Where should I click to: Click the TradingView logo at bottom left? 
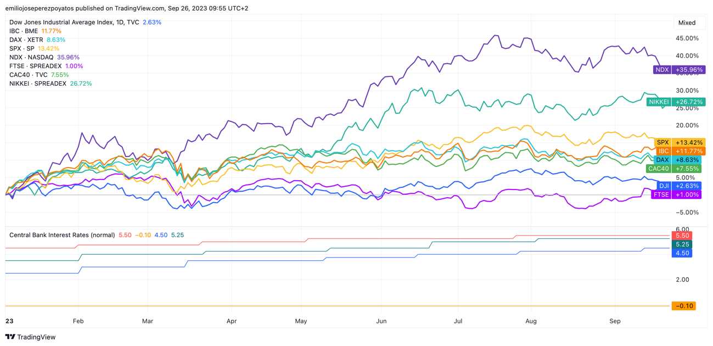pyautogui.click(x=31, y=337)
